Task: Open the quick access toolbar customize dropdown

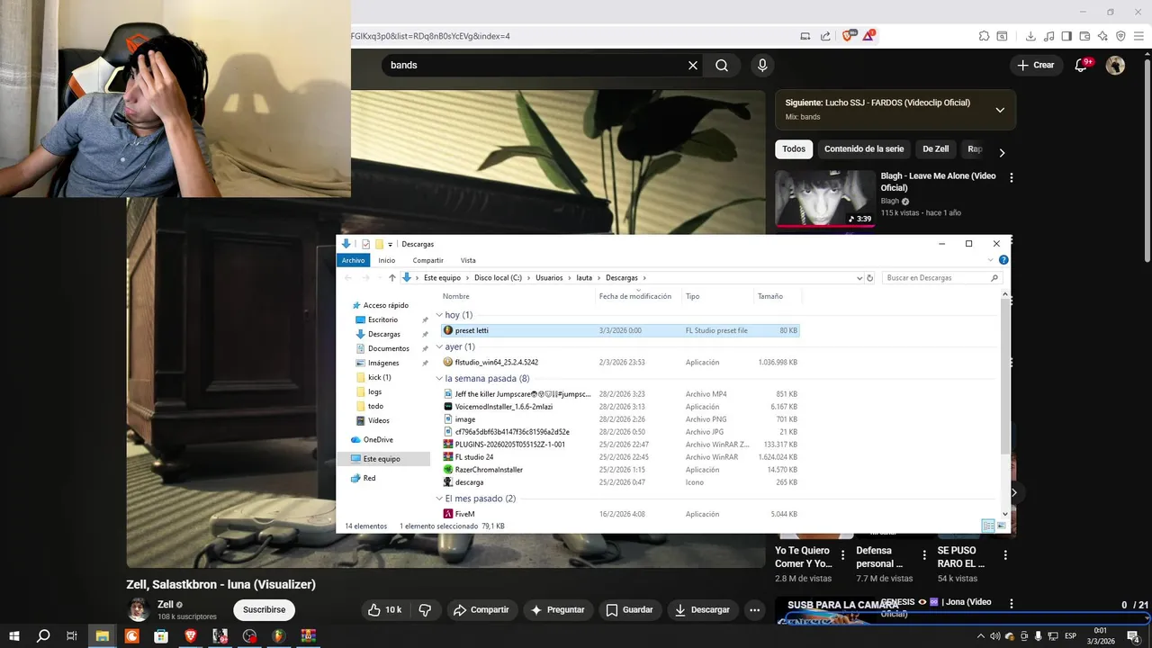Action: [x=391, y=244]
